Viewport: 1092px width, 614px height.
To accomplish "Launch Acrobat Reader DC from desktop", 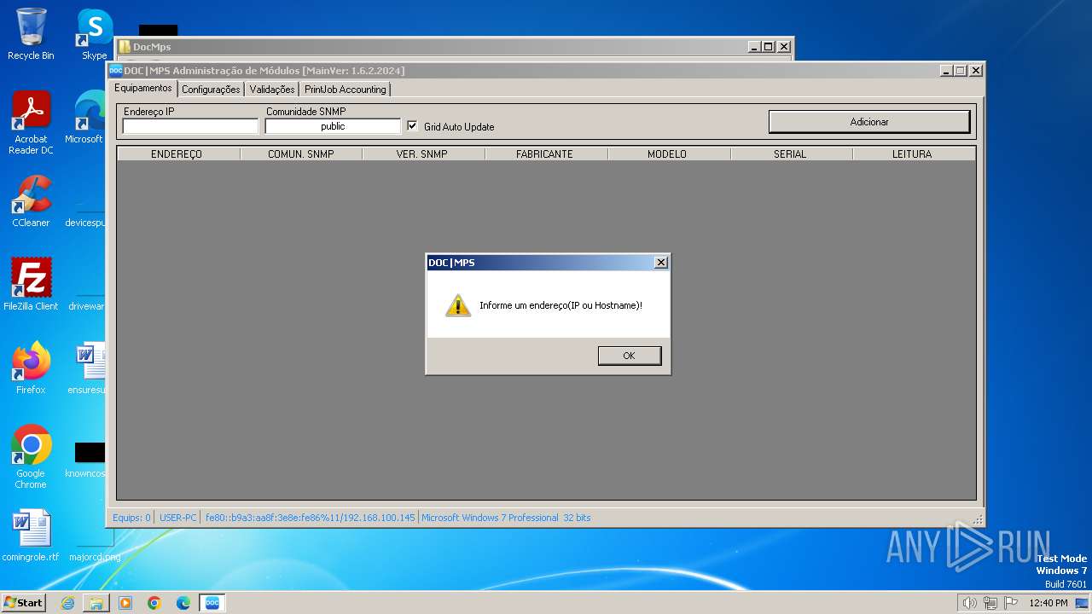I will point(31,123).
